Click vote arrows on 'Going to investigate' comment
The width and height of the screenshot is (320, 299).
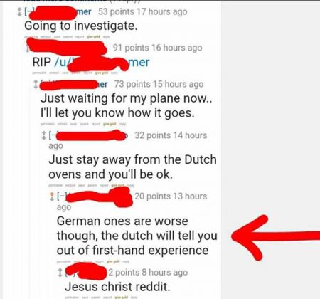click(x=20, y=12)
